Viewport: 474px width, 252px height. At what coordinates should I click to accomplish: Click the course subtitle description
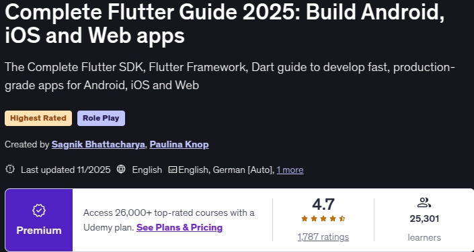(x=230, y=76)
